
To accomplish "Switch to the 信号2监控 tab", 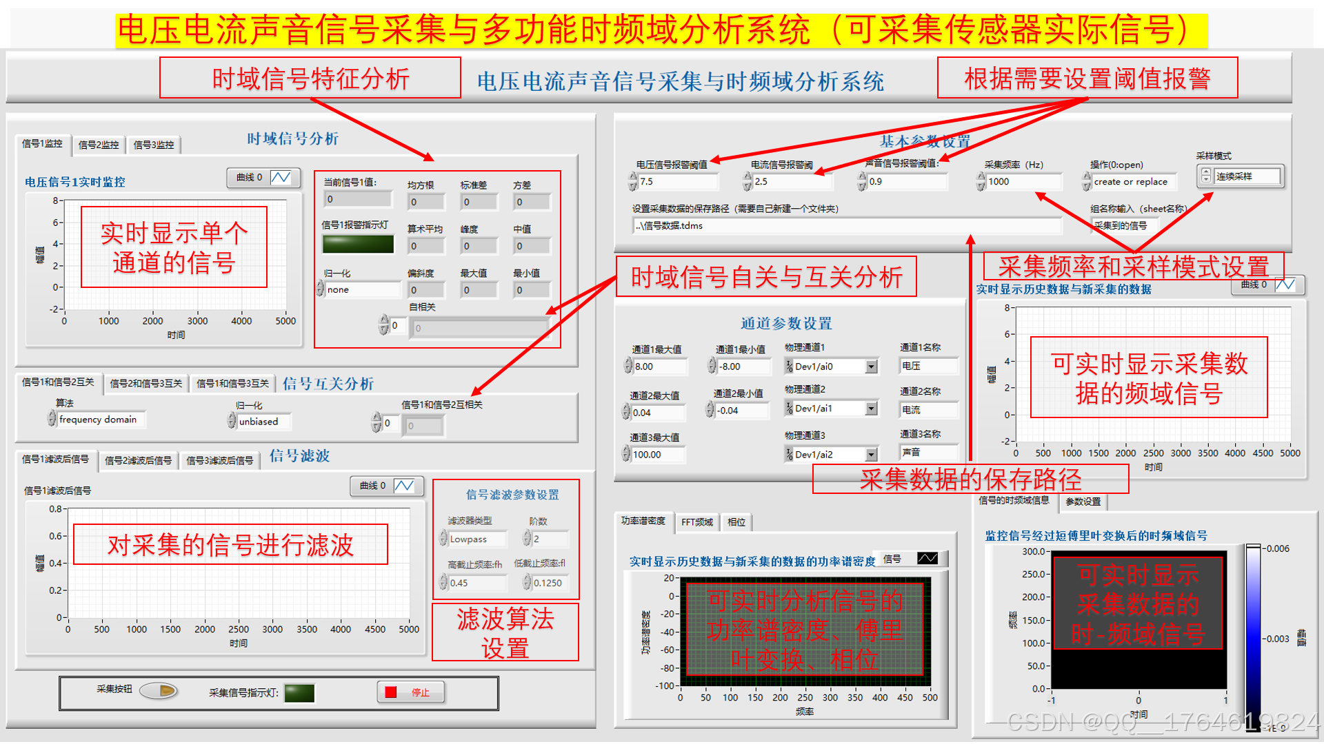I will coord(99,145).
